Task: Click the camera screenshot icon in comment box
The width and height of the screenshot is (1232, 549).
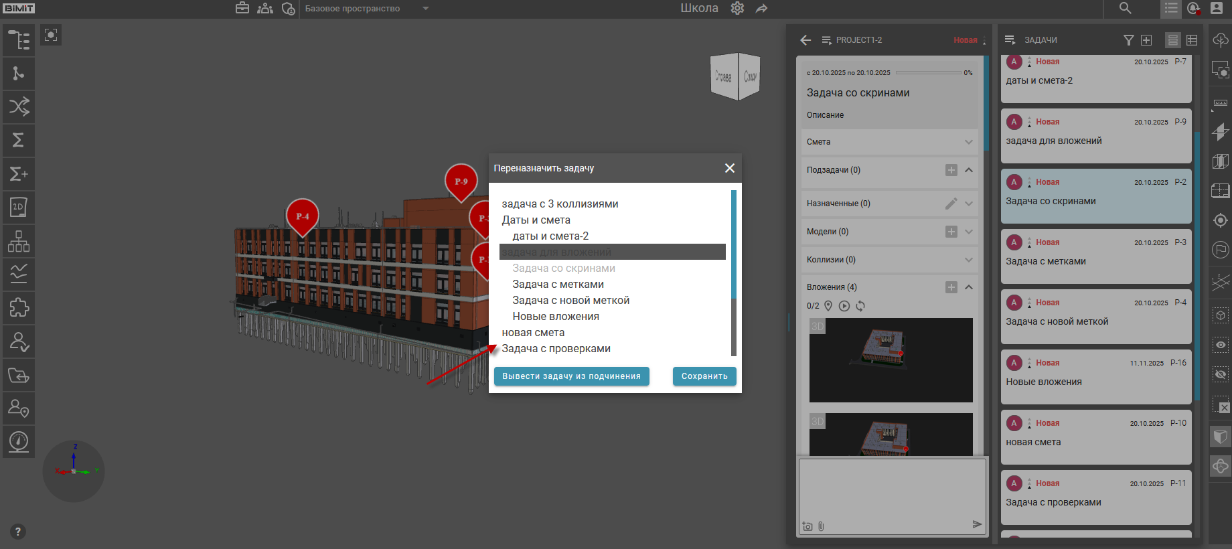Action: [807, 526]
